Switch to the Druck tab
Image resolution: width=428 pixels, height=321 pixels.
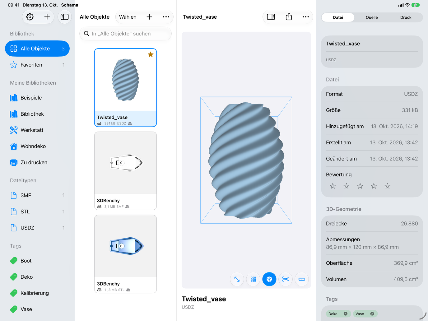406,17
